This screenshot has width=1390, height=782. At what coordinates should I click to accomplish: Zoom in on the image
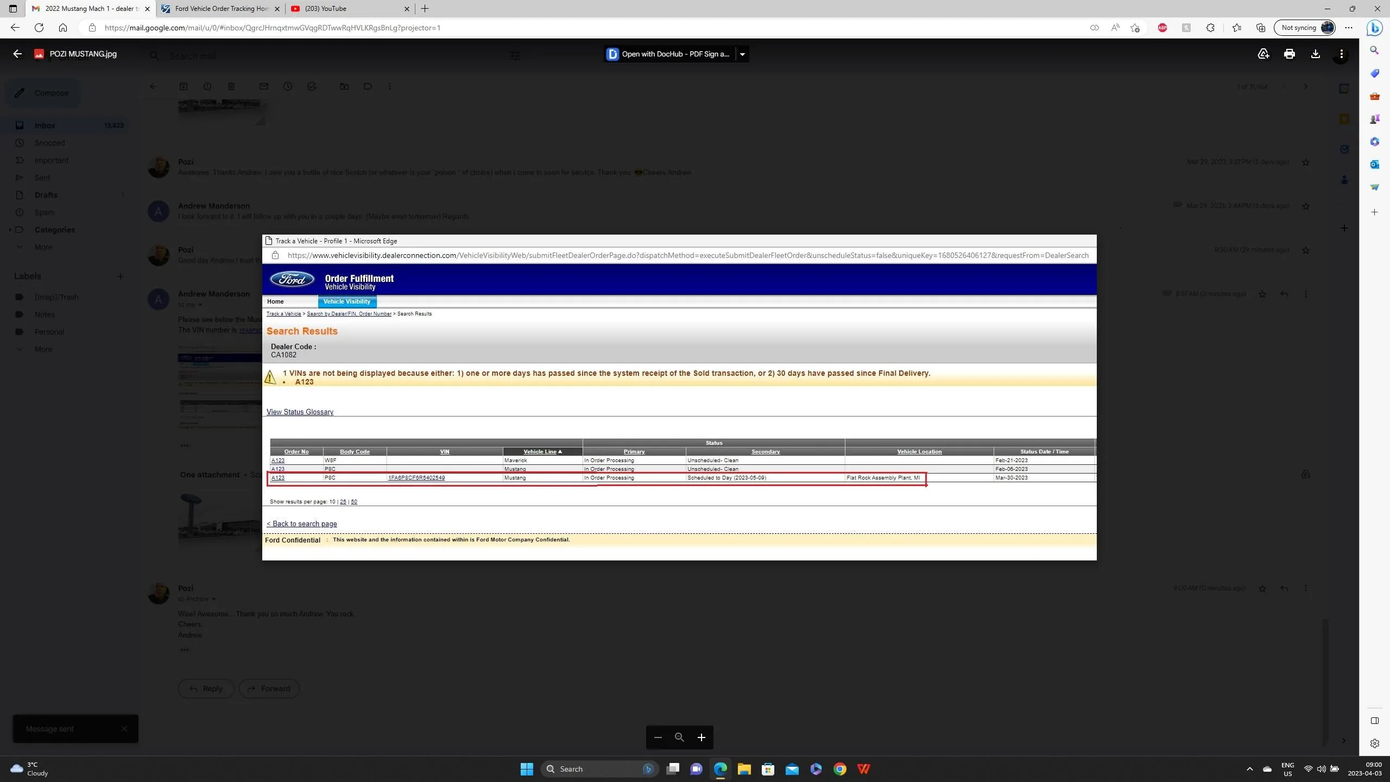[x=701, y=737]
